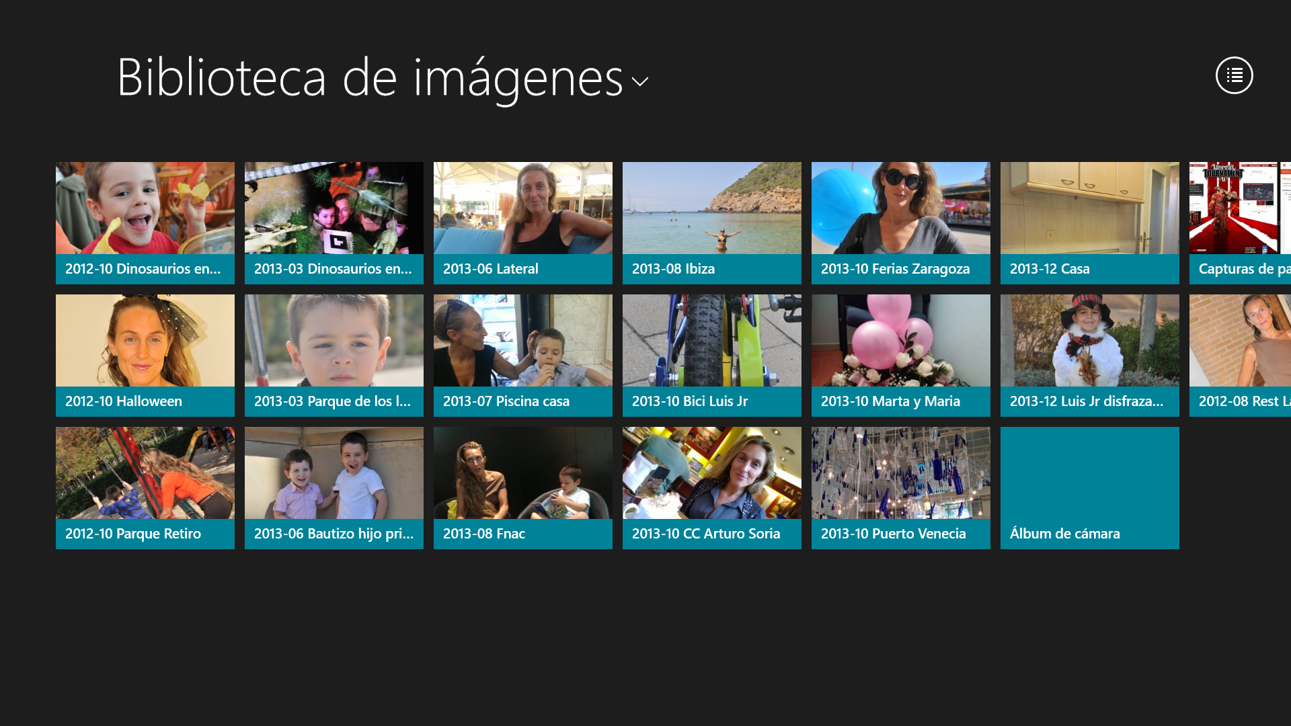
Task: Open the 2013-10 Puerto Venecia album
Action: coord(901,487)
